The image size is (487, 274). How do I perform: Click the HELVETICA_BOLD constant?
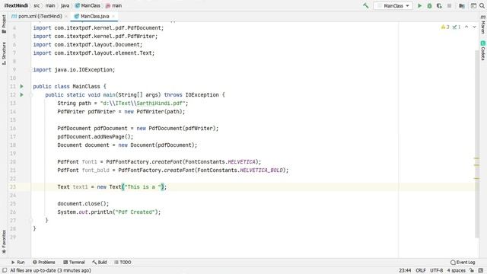click(262, 170)
